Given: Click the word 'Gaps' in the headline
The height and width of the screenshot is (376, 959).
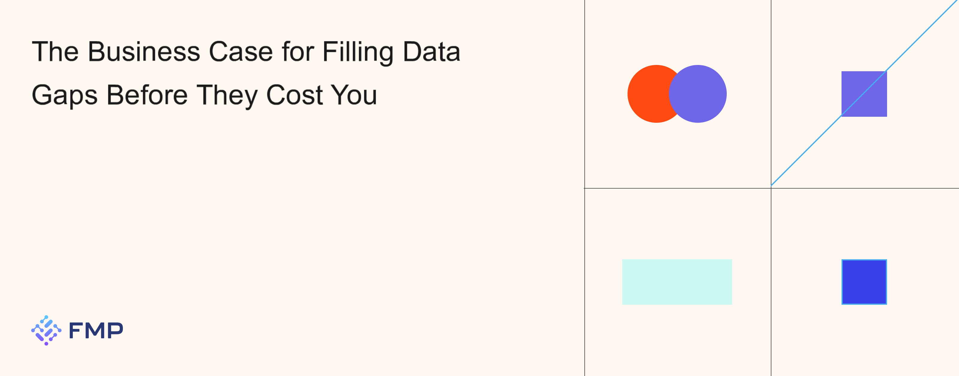Looking at the screenshot, I should point(64,96).
